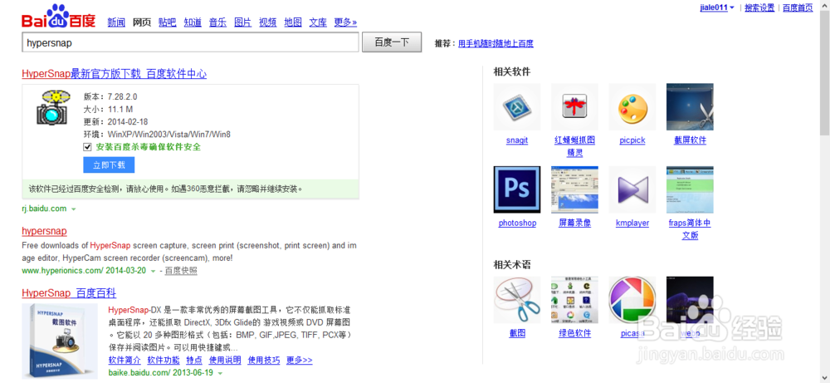Open HyperSnap_百度百科 result link
The height and width of the screenshot is (383, 830).
click(69, 293)
